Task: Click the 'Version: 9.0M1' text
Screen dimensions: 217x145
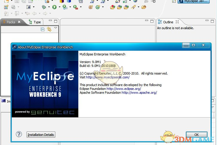Action: point(90,62)
